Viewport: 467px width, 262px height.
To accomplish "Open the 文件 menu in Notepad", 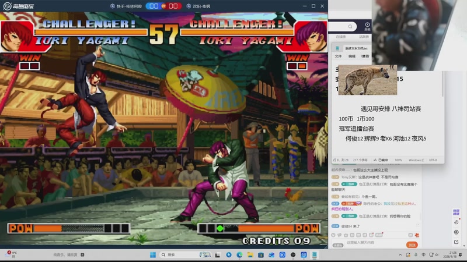I will pyautogui.click(x=339, y=56).
